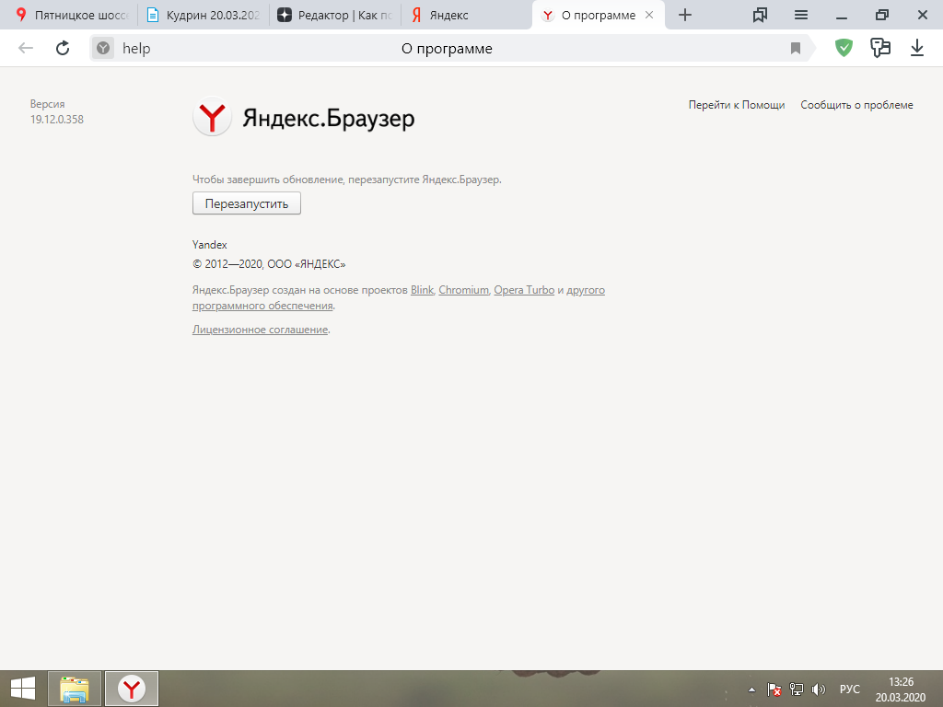Open the Windows Start button
Screen dimensions: 943x707
coord(23,689)
